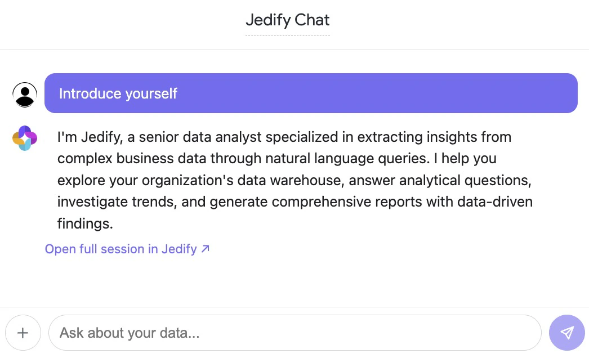This screenshot has width=589, height=358.
Task: Click the external-link arrow beside Jedify link
Action: tap(205, 248)
